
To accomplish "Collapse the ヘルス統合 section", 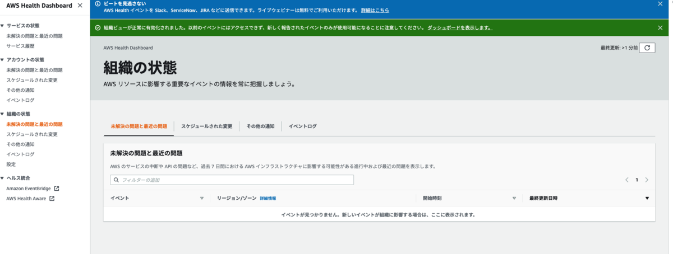I will click(2, 178).
